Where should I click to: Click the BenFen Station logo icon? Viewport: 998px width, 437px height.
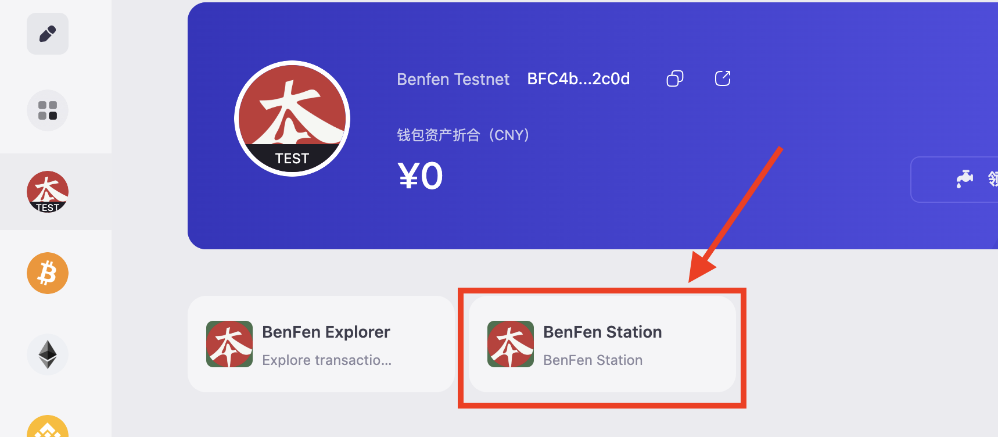coord(511,344)
